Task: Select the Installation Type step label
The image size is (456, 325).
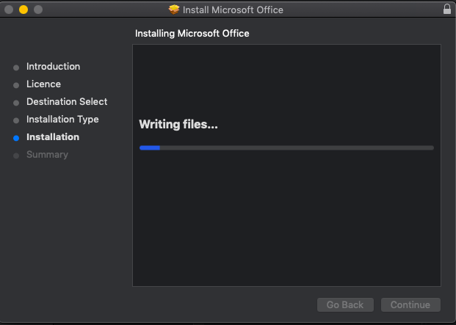Action: [x=62, y=120]
